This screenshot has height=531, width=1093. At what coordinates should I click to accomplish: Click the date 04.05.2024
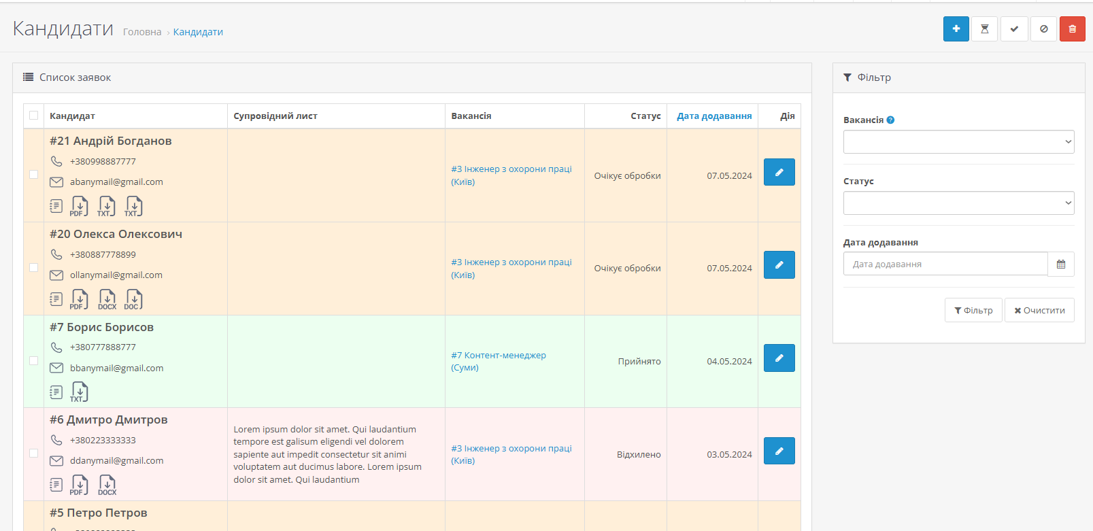pyautogui.click(x=729, y=361)
